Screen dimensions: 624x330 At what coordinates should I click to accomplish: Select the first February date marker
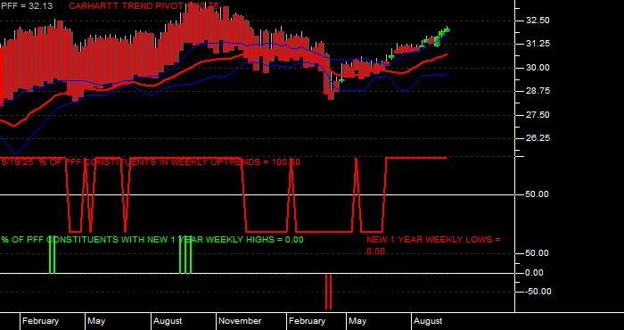(x=40, y=321)
